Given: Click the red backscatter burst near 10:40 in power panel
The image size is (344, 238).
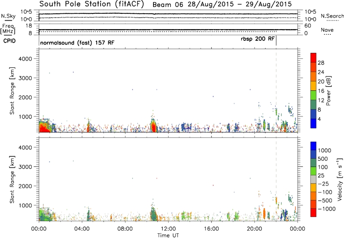Looking at the screenshot, I should pos(154,127).
